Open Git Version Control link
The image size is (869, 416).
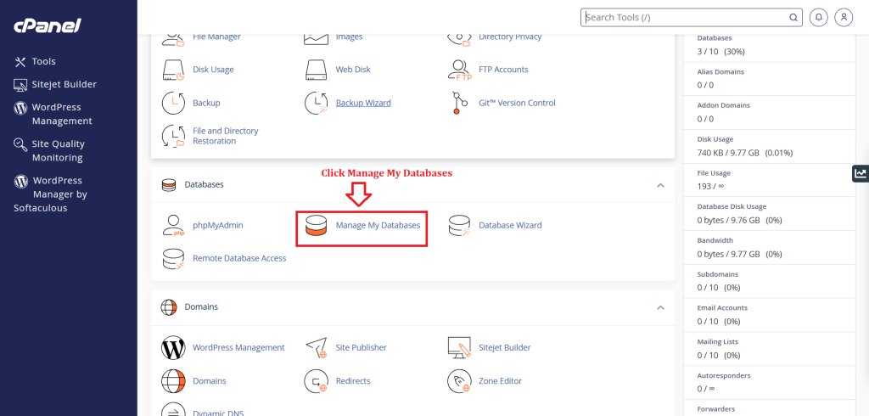pyautogui.click(x=517, y=103)
